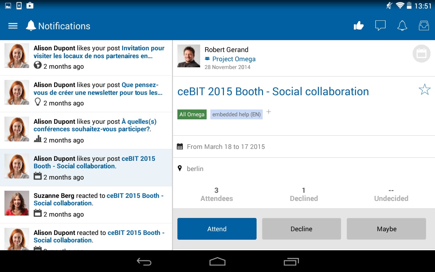Open the hamburger navigation menu
Viewport: 435px width, 272px height.
pyautogui.click(x=13, y=26)
